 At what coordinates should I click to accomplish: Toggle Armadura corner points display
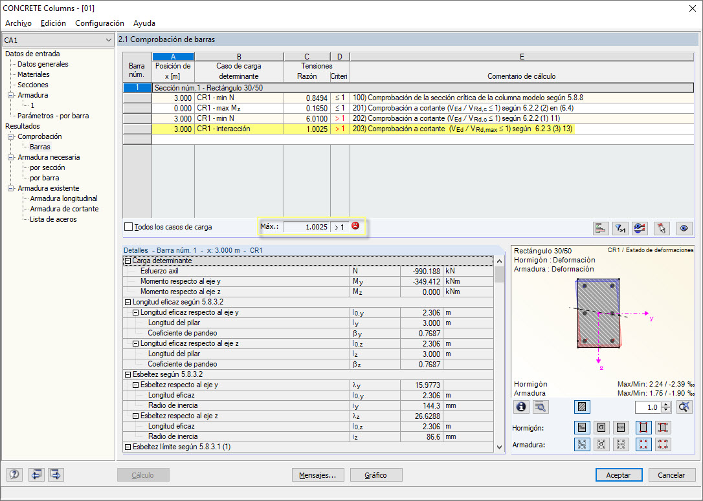click(x=643, y=444)
